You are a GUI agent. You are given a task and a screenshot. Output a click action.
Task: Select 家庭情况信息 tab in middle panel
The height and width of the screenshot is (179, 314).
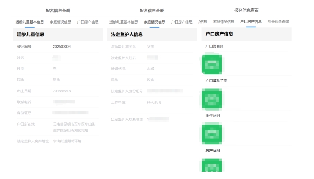(x=155, y=22)
